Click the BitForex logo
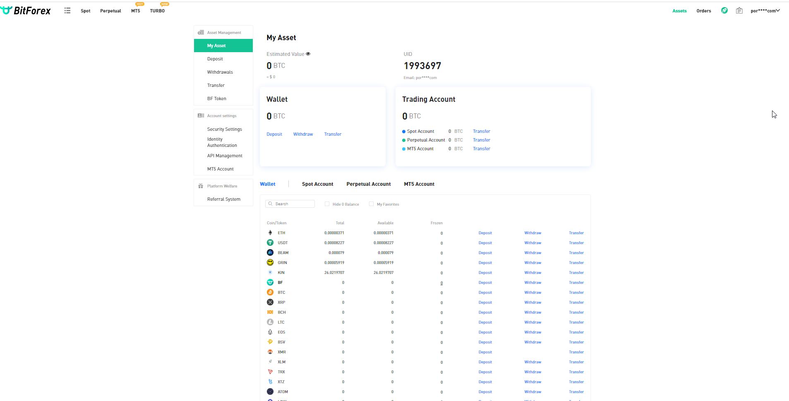 pos(26,10)
